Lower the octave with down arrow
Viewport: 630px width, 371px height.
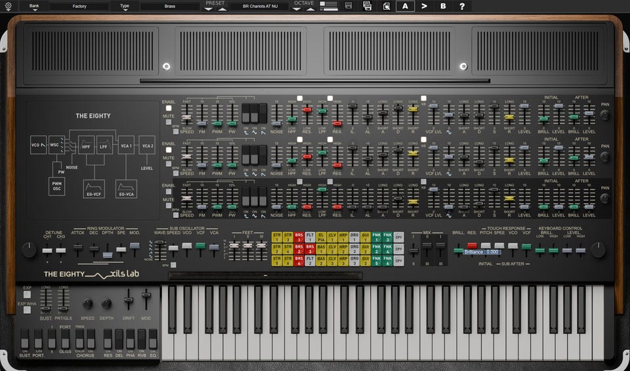pos(297,9)
